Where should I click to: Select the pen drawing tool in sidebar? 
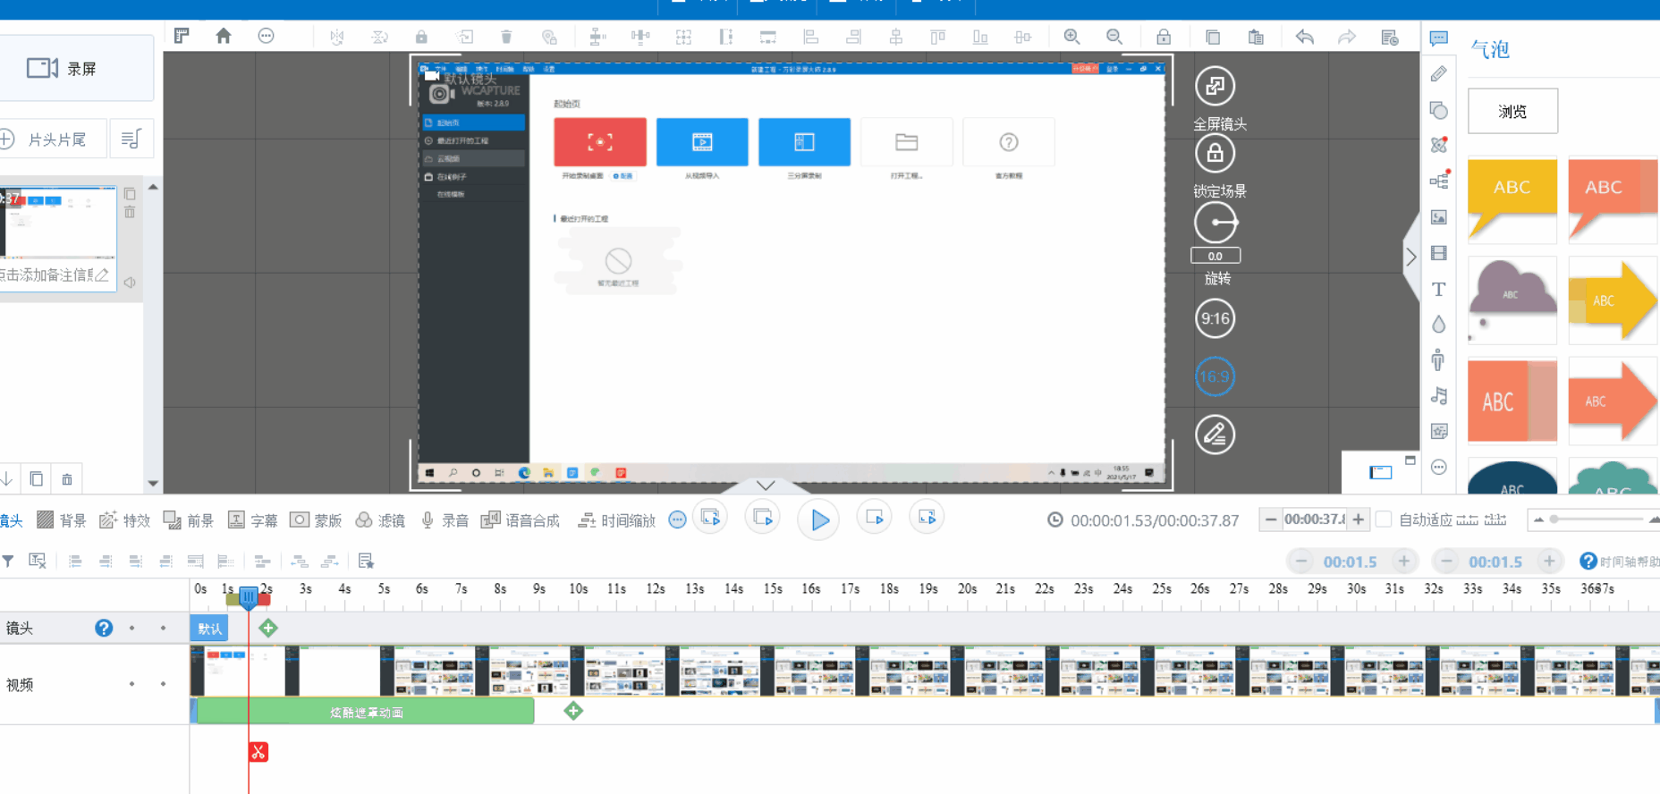(1439, 74)
